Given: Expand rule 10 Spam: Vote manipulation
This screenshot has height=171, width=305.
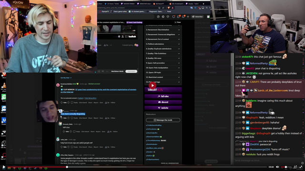Looking at the screenshot, I should pos(163,68).
